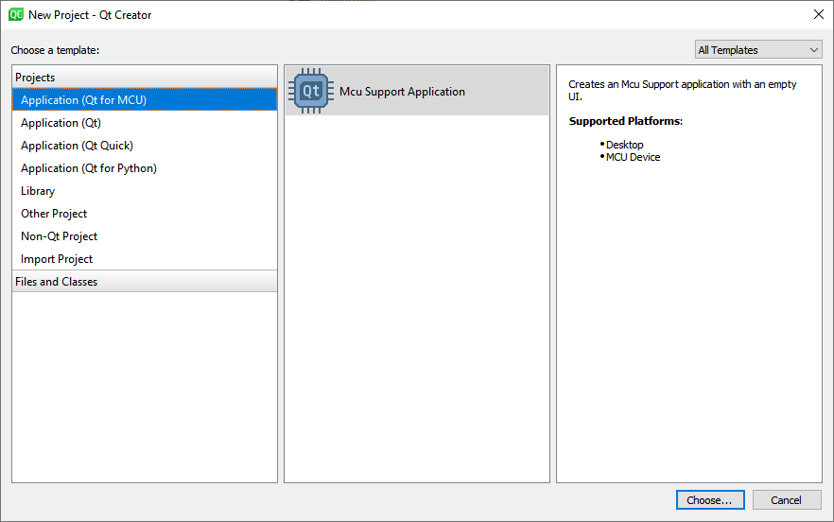Click the Cancel button
The width and height of the screenshot is (834, 522).
[786, 500]
